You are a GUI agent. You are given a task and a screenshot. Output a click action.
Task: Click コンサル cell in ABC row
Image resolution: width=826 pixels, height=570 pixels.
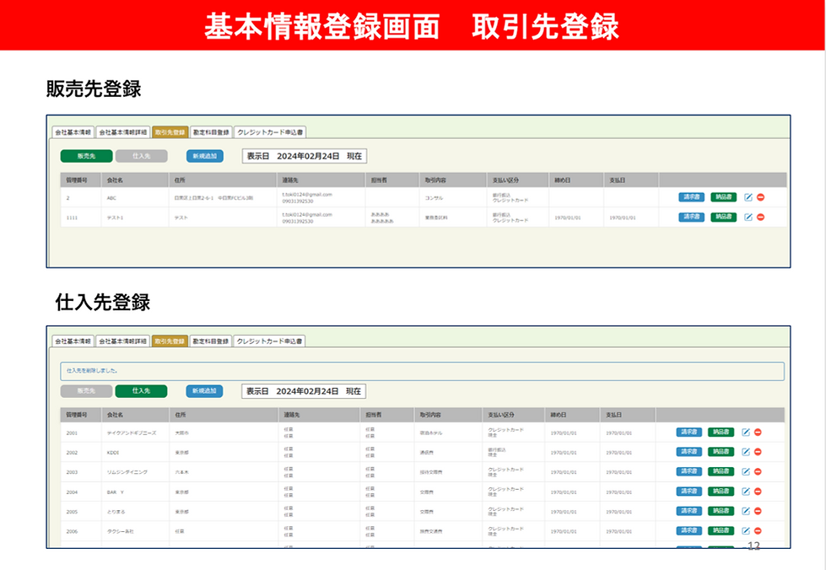tap(434, 198)
